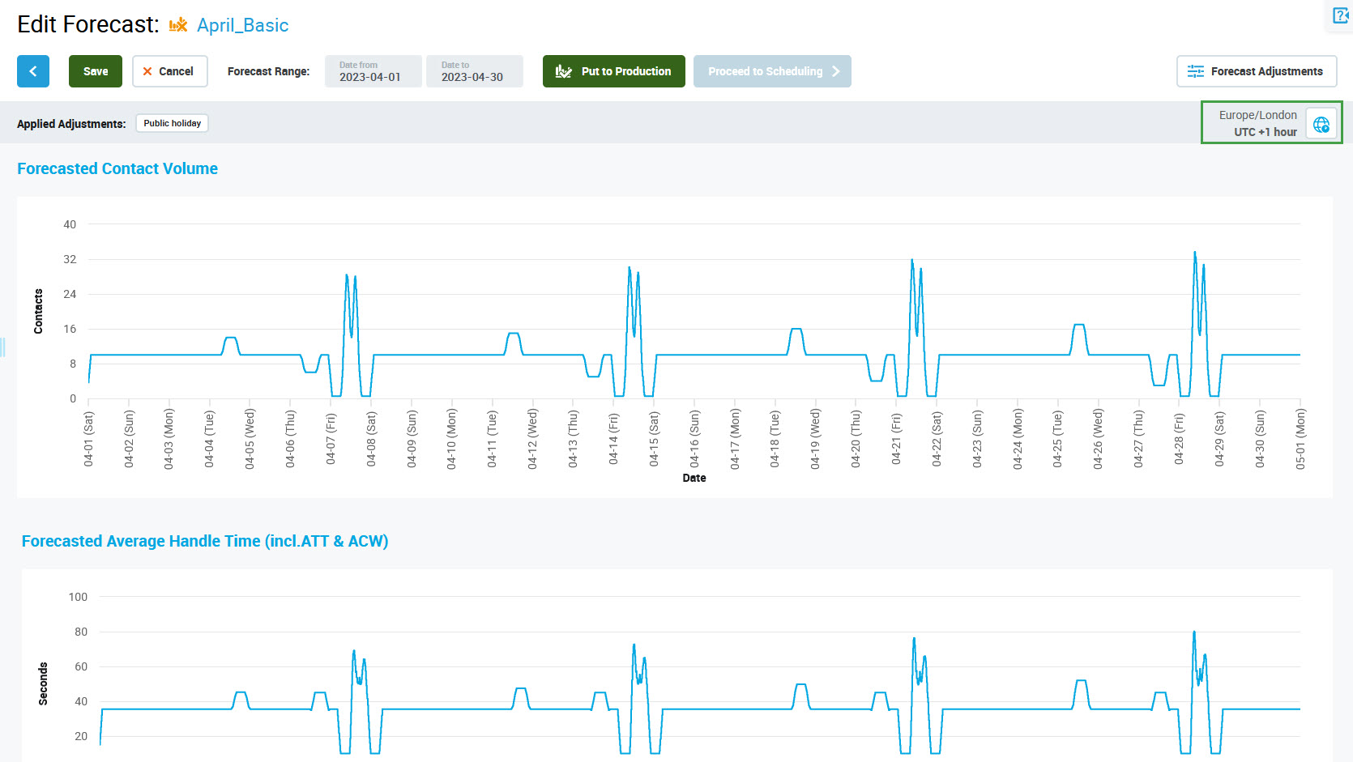Open the help icon in top-right corner

click(x=1341, y=15)
